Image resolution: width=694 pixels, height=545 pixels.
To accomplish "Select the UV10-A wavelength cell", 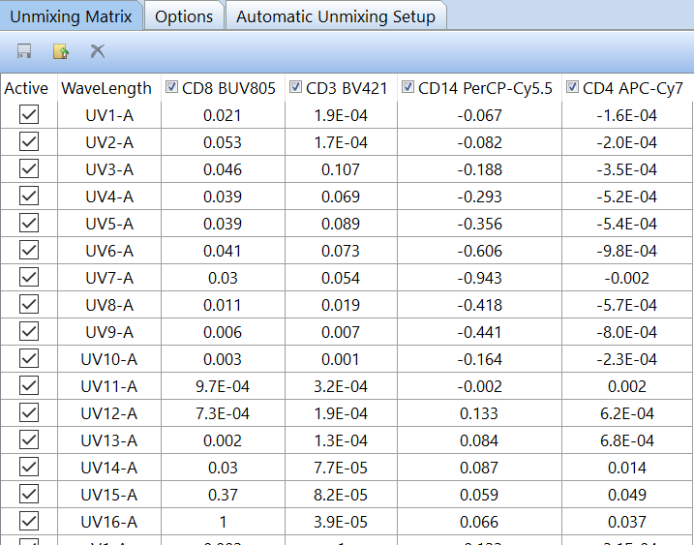I will (x=108, y=359).
